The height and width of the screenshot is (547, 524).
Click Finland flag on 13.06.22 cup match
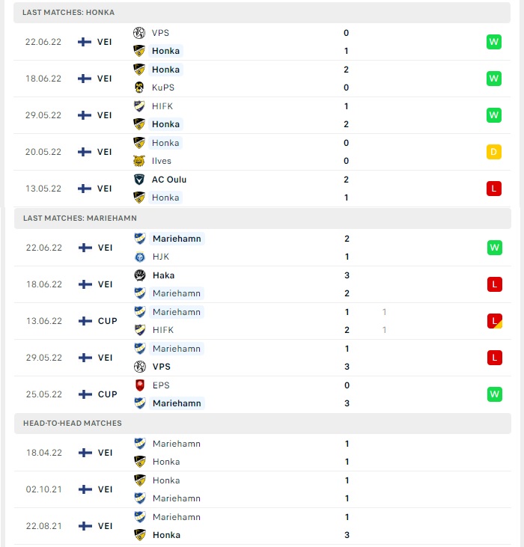coord(85,321)
